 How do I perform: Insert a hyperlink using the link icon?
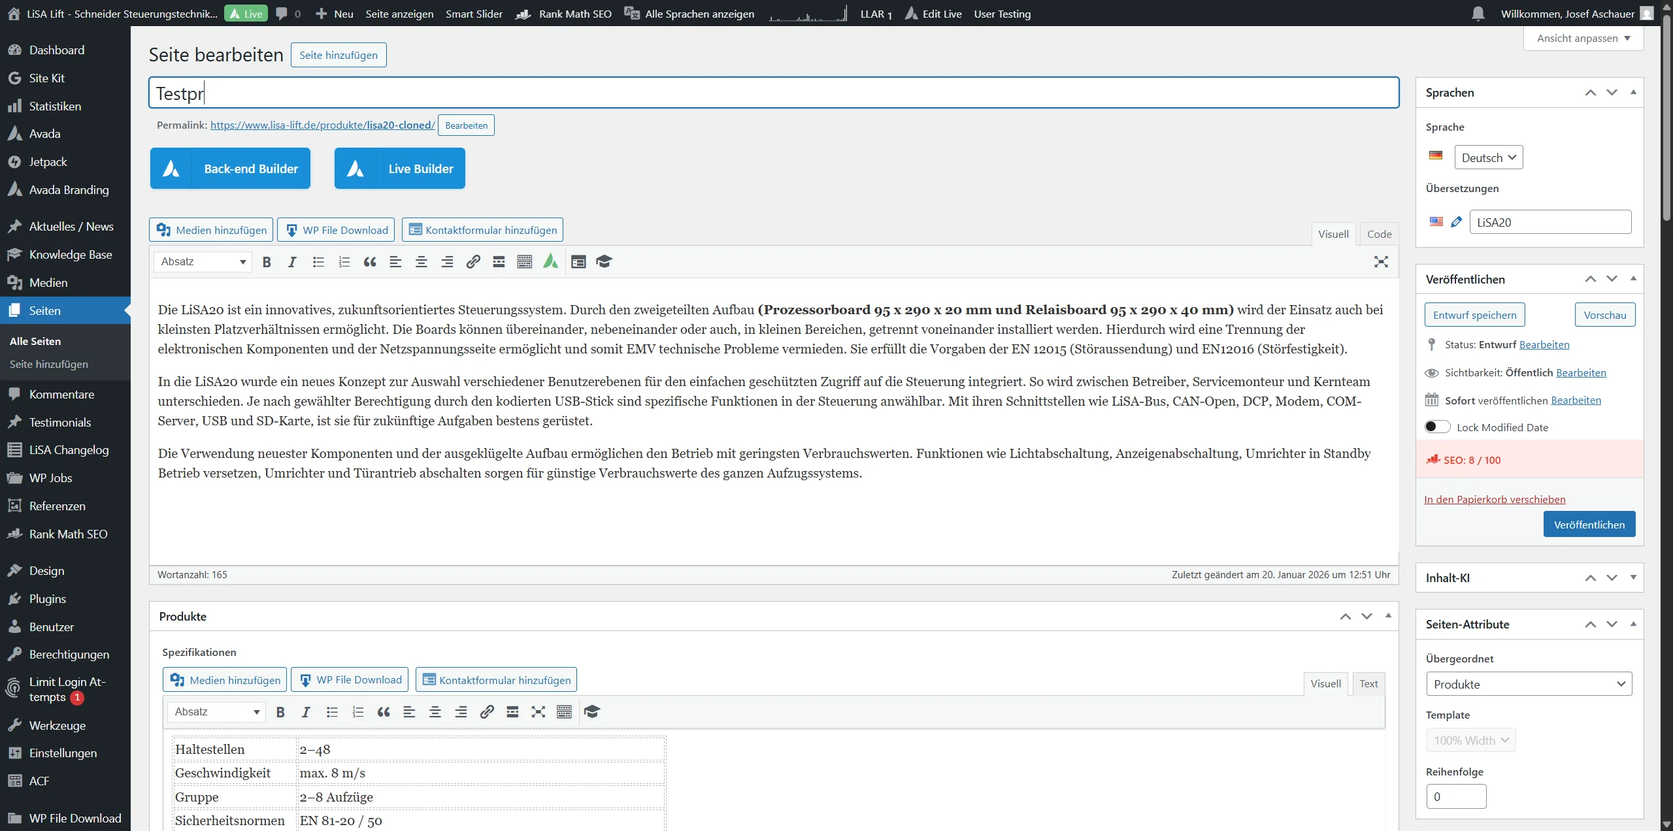(x=472, y=261)
